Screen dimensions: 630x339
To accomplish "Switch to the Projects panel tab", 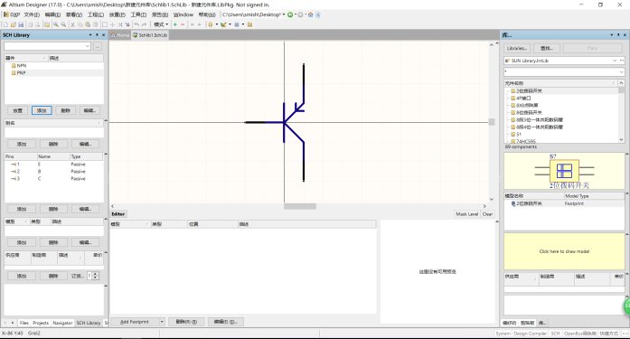I will (41, 323).
